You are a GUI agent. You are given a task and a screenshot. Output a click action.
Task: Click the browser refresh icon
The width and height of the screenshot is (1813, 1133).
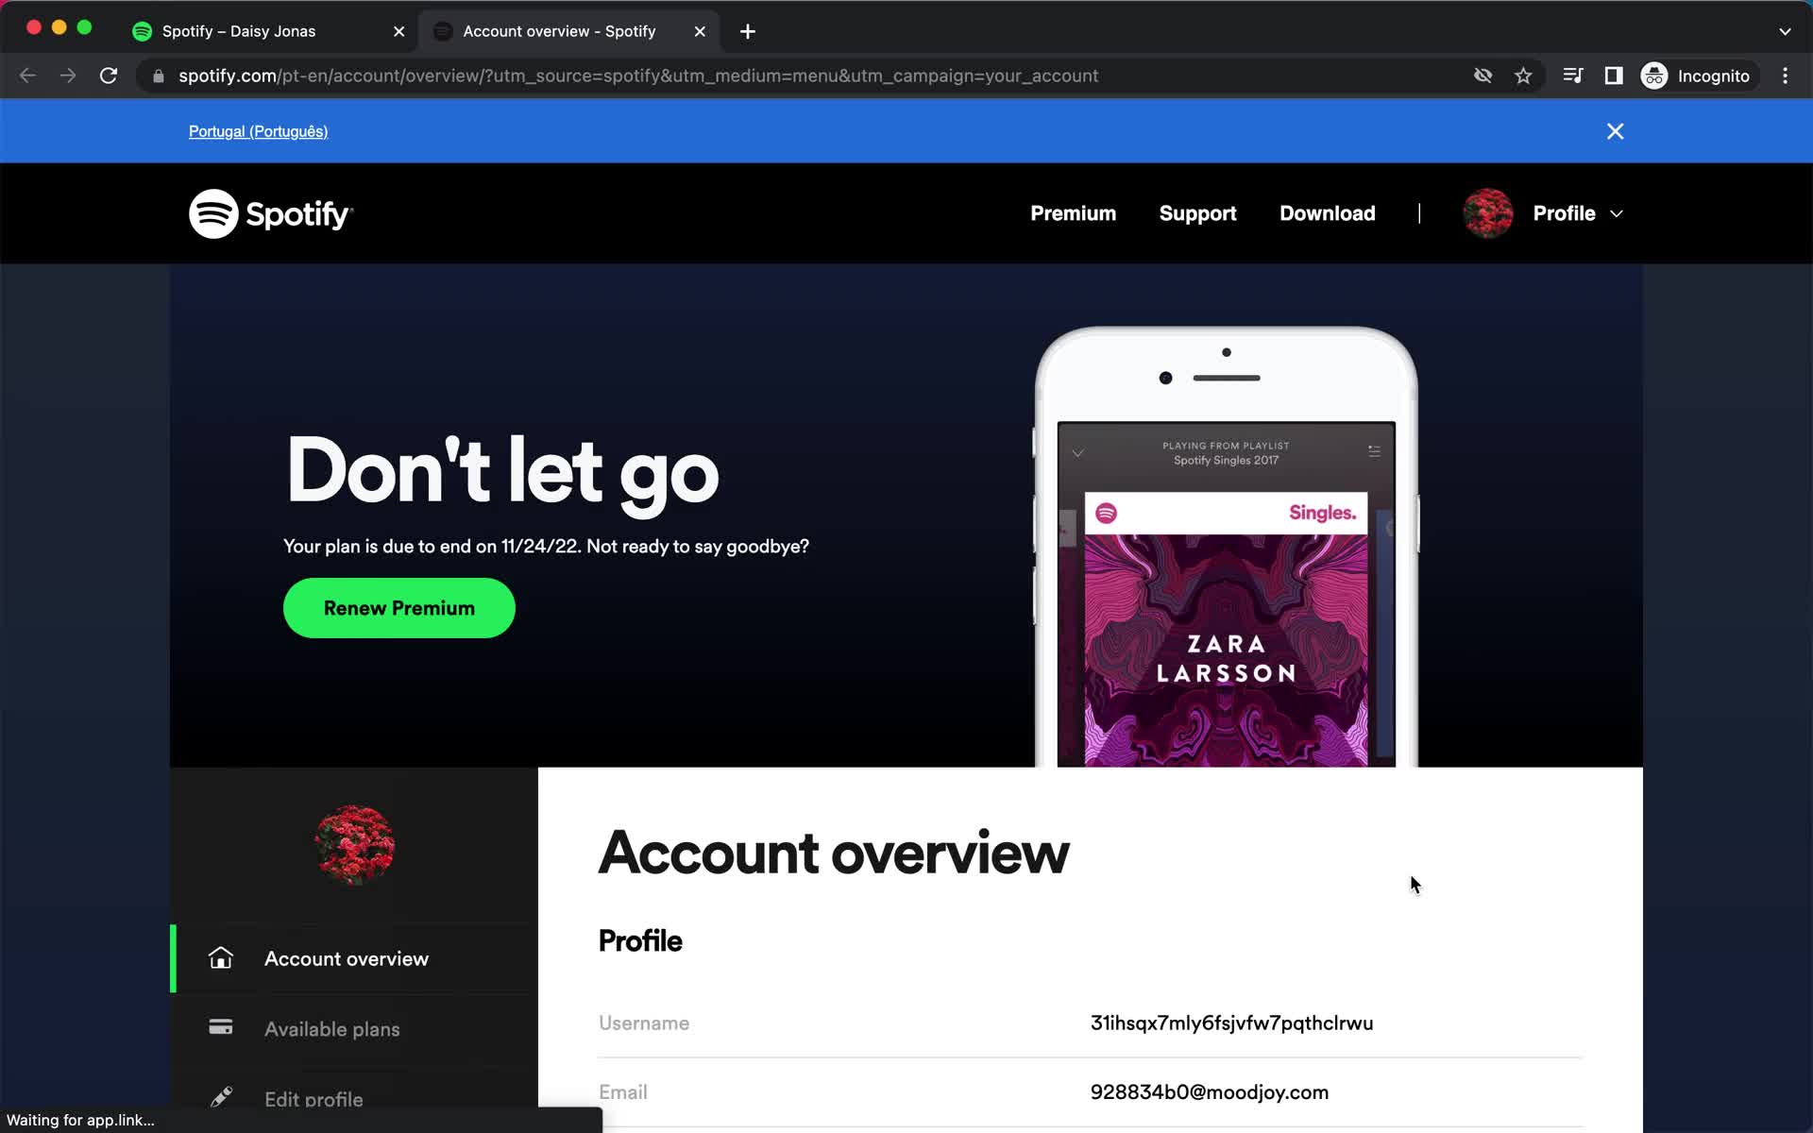point(110,76)
